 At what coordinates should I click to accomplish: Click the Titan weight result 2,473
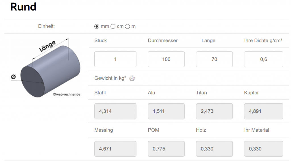click(x=214, y=111)
